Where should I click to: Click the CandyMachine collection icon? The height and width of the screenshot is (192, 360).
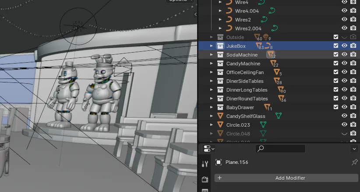(x=220, y=64)
